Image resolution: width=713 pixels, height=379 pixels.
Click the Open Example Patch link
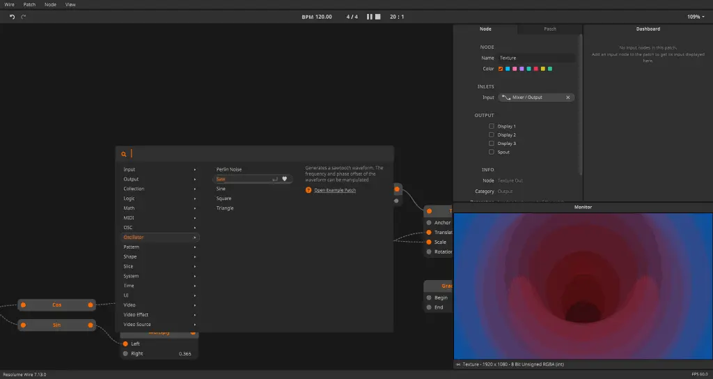[x=335, y=190]
